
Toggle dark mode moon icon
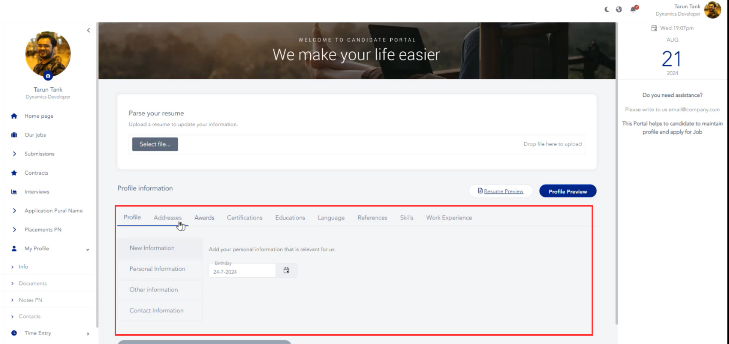click(607, 9)
